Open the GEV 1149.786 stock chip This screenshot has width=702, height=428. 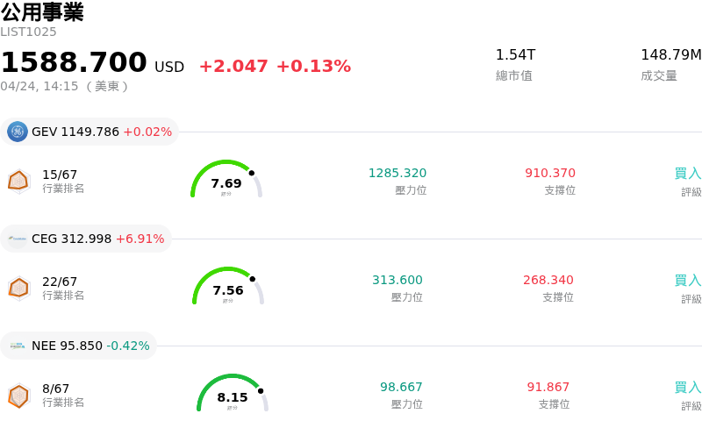point(90,132)
